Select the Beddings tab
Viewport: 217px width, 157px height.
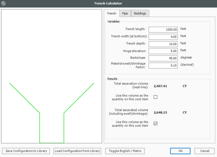140,13
